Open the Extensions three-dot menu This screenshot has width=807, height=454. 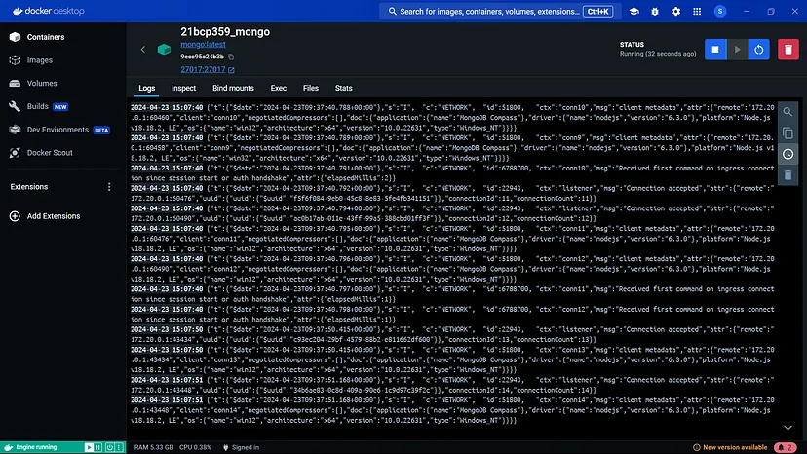click(x=109, y=187)
